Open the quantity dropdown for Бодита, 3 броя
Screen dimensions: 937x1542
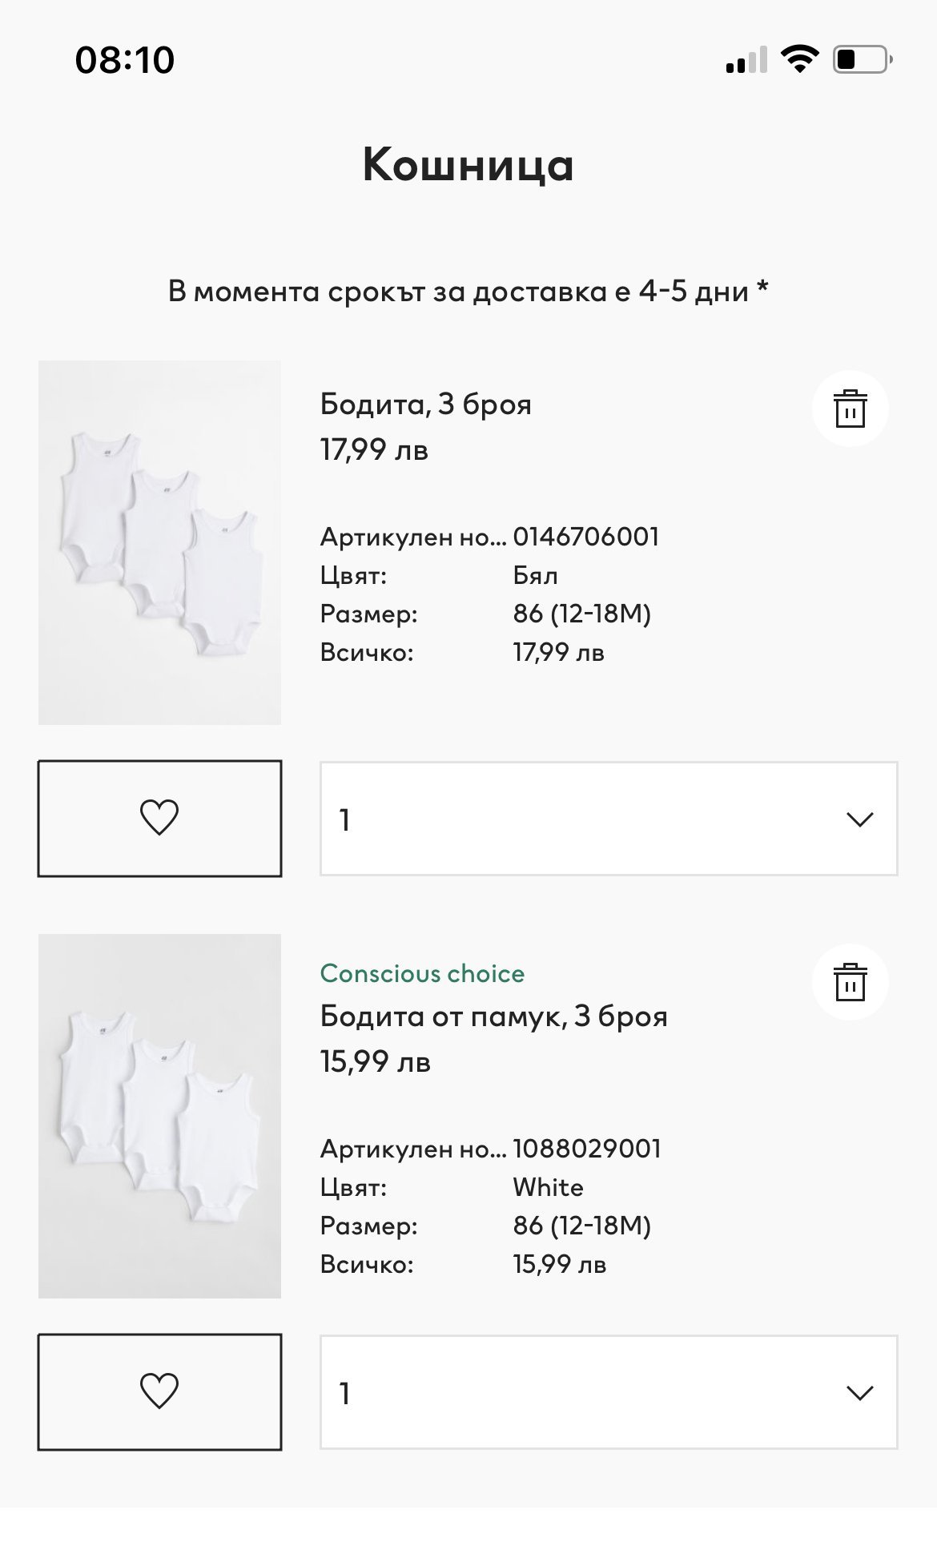pos(608,819)
